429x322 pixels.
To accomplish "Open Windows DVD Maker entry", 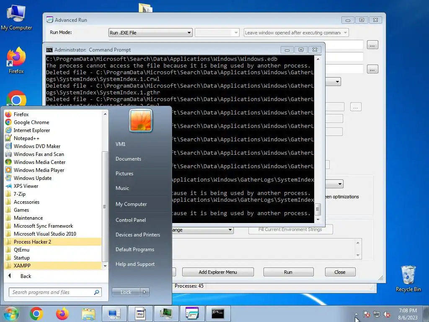I will pos(53,146).
